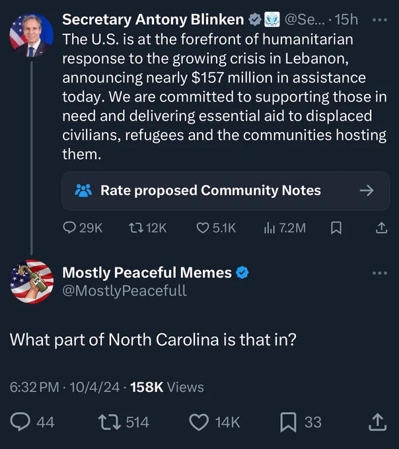Open replies on Blinken's post (29K)
Viewport: 399px width, 449px height.
click(x=83, y=228)
